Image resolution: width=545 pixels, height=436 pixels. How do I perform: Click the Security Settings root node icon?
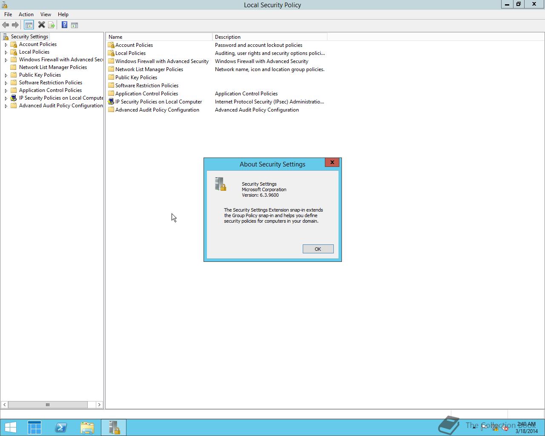coord(6,37)
